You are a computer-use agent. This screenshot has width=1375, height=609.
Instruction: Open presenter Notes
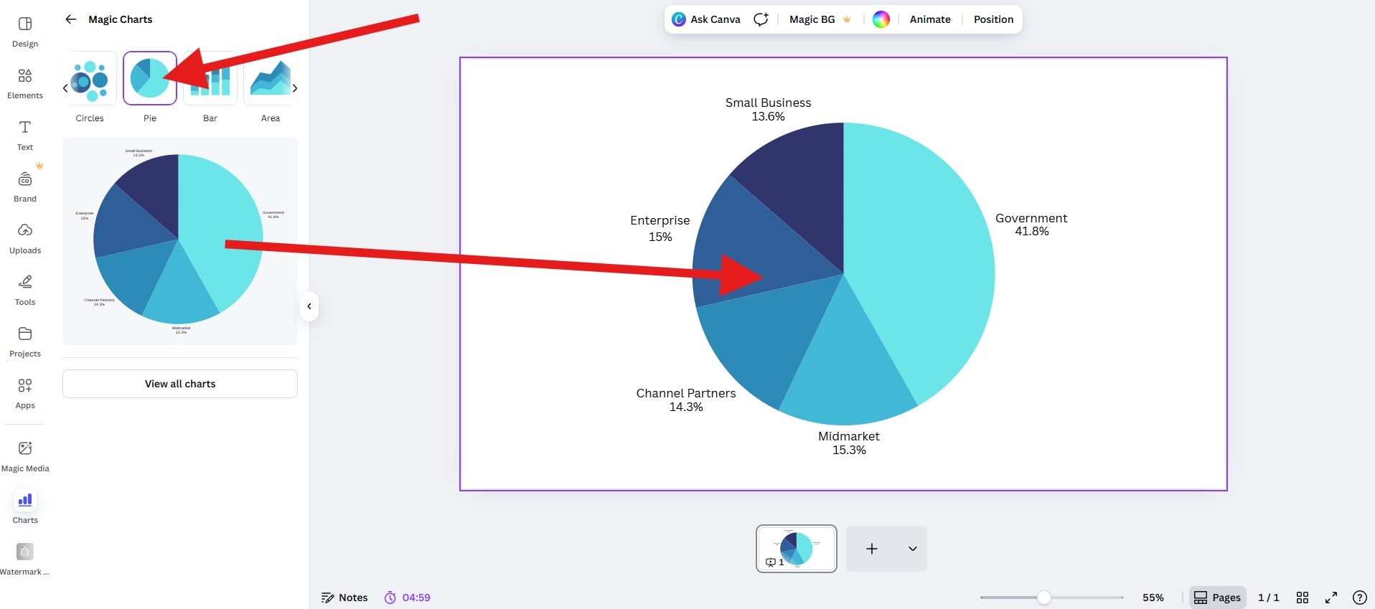[x=344, y=598]
